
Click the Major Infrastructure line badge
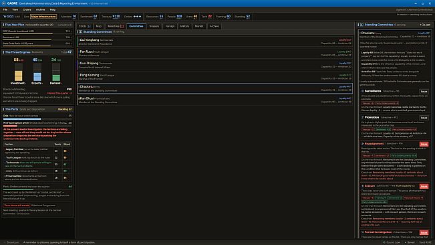(x=43, y=16)
